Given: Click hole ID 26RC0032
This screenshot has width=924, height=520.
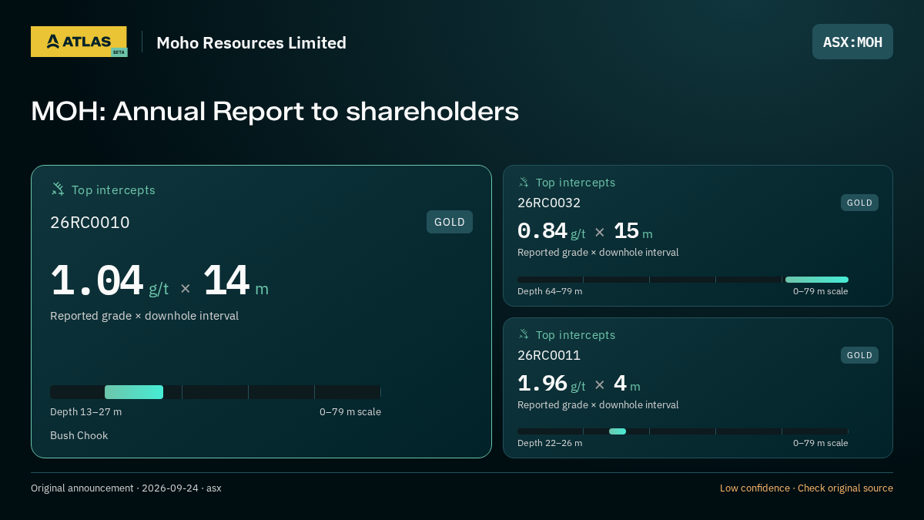Looking at the screenshot, I should [x=549, y=203].
